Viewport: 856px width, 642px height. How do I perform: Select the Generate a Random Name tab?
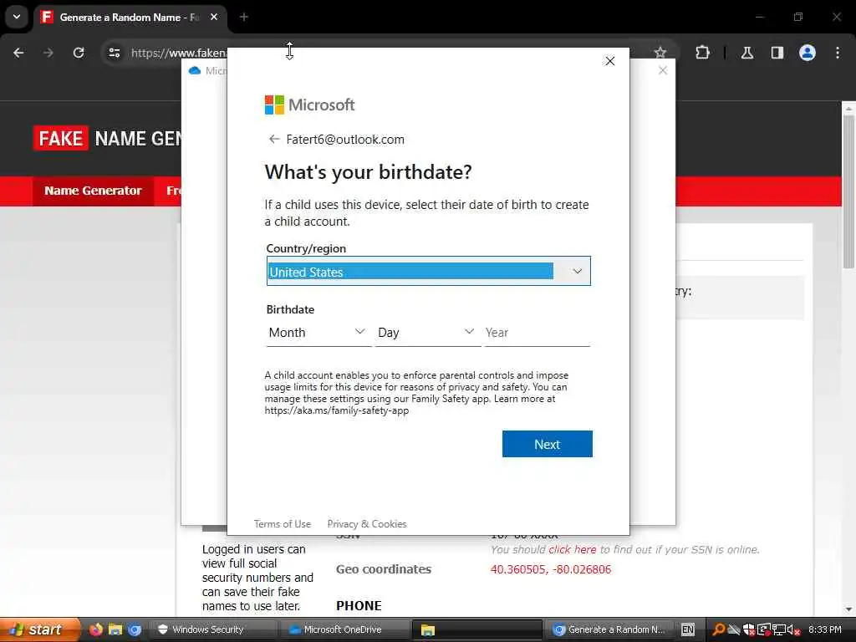point(130,18)
